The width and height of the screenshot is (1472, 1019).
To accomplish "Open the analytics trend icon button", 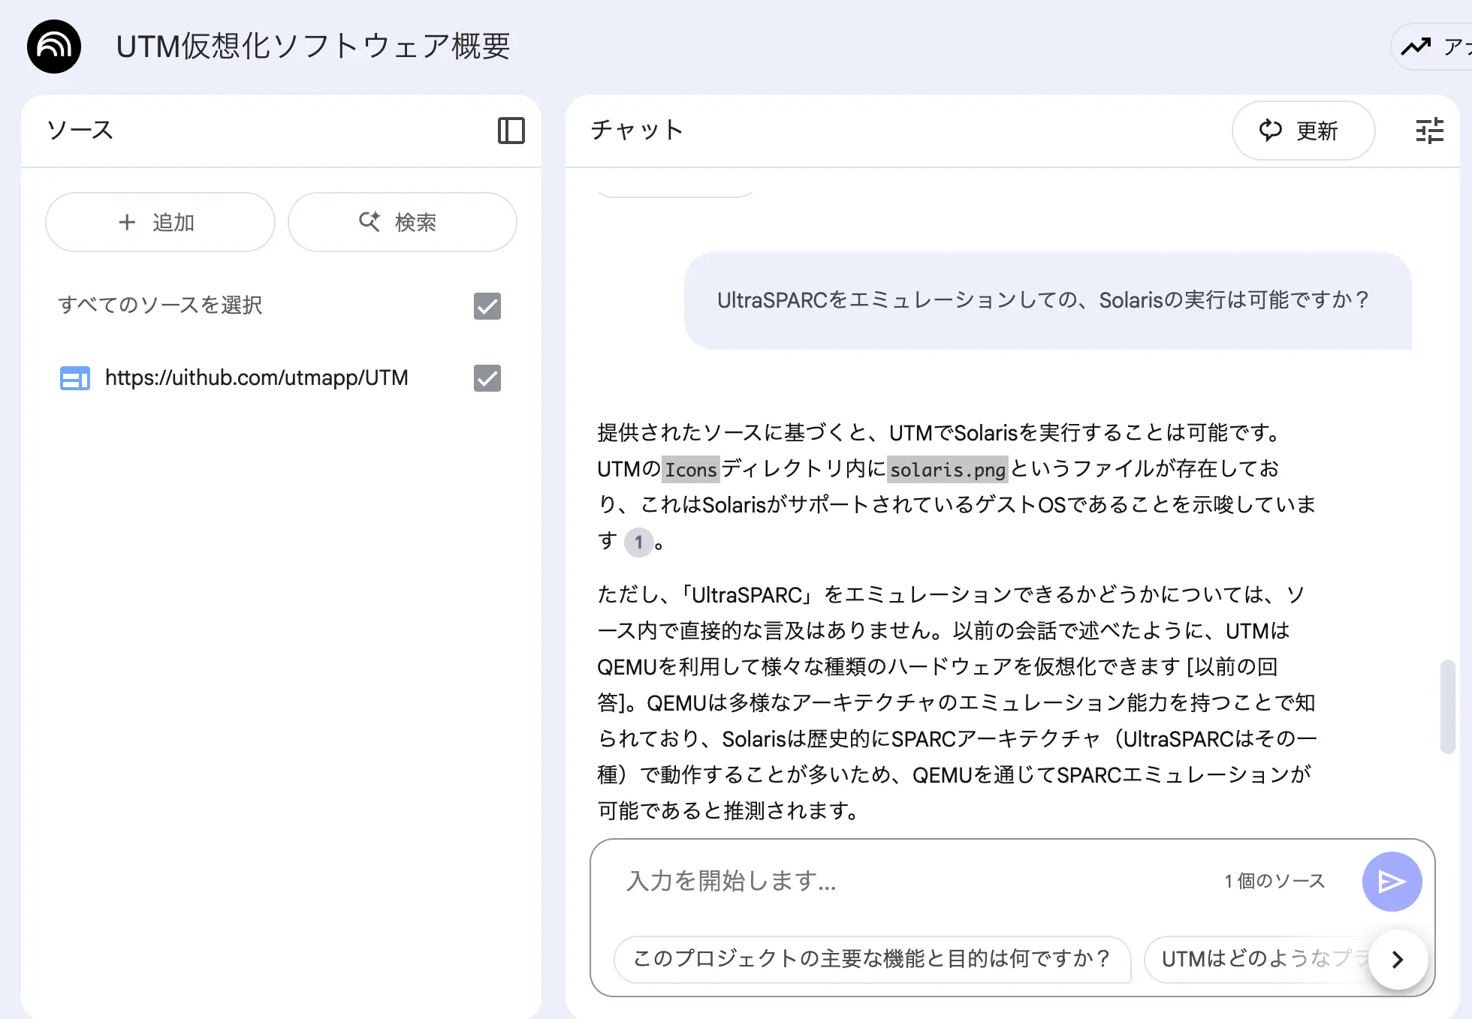I will tap(1431, 47).
